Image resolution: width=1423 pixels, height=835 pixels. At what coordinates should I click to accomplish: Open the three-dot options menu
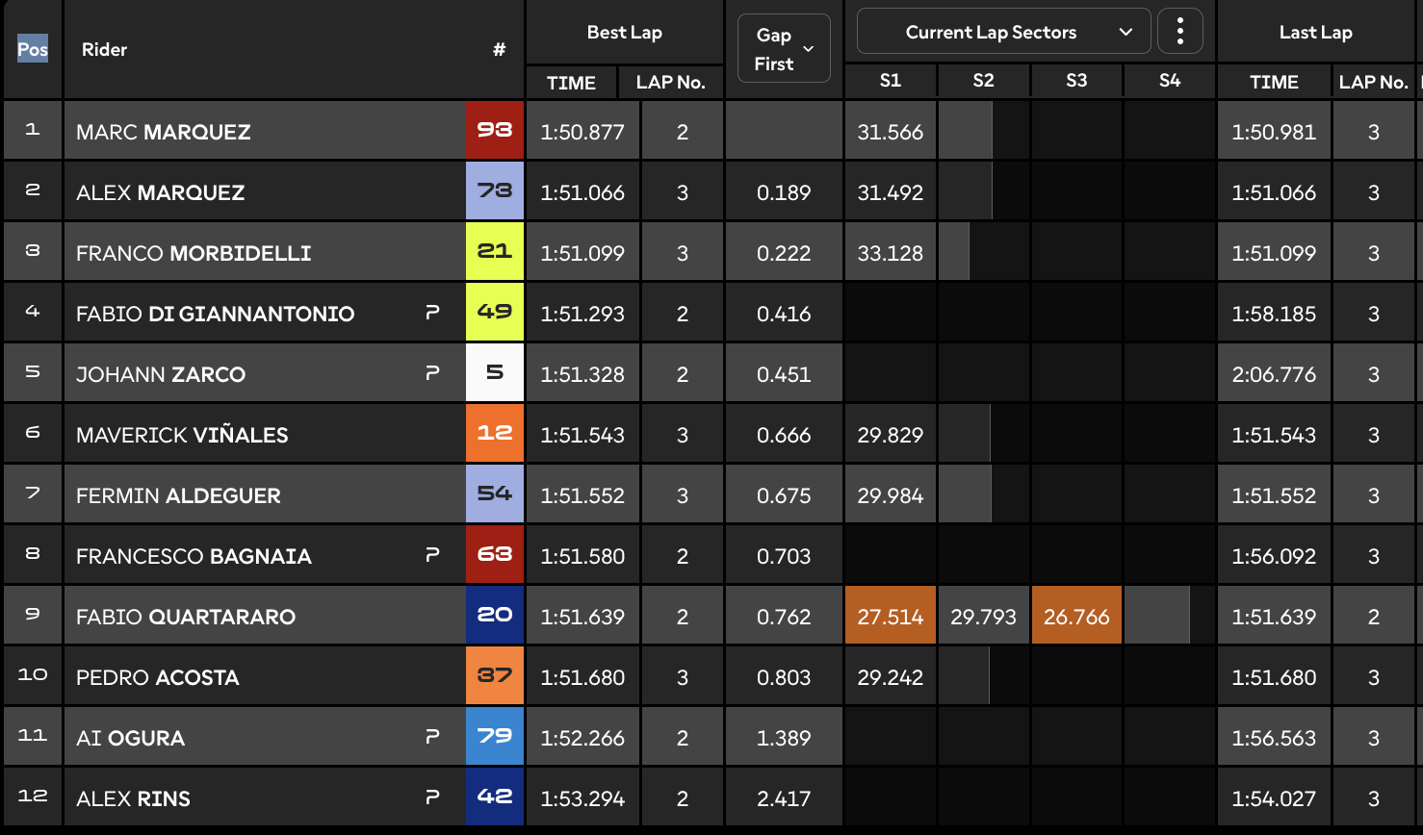click(x=1180, y=32)
